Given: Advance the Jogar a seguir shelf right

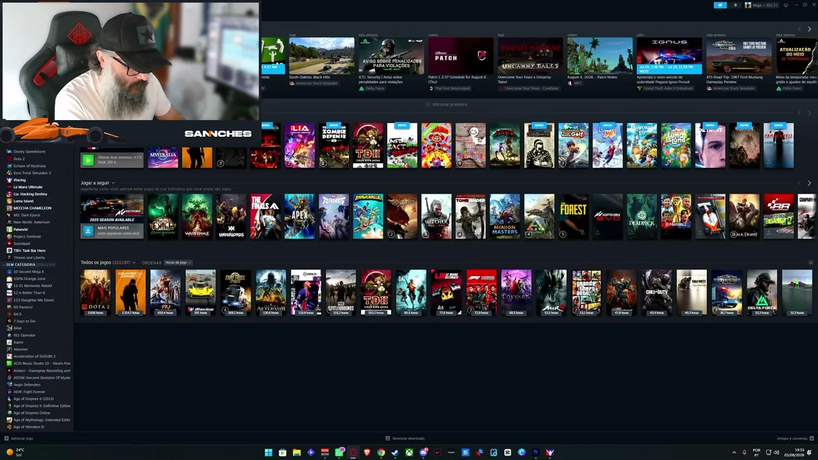Looking at the screenshot, I should coord(809,183).
